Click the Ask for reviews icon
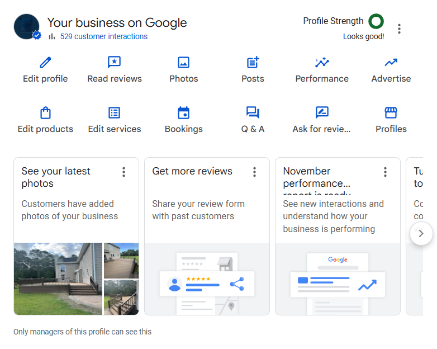Image resolution: width=437 pixels, height=349 pixels. click(322, 113)
